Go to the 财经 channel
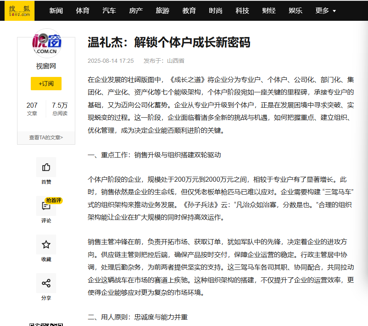Screen dimensions: 368x326 click(x=269, y=11)
